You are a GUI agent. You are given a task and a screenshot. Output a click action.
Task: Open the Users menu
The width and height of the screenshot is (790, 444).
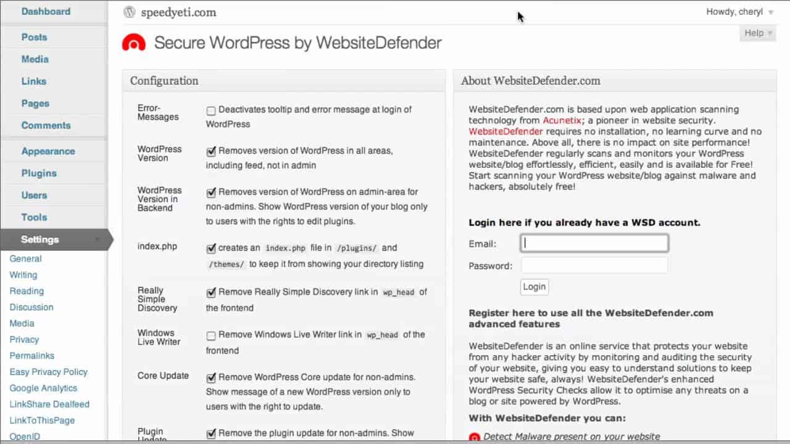coord(34,195)
